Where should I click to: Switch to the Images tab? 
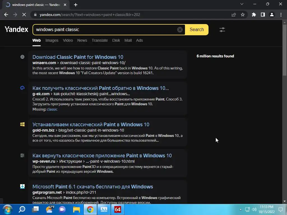(52, 40)
